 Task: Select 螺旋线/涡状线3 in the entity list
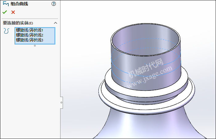30,40
